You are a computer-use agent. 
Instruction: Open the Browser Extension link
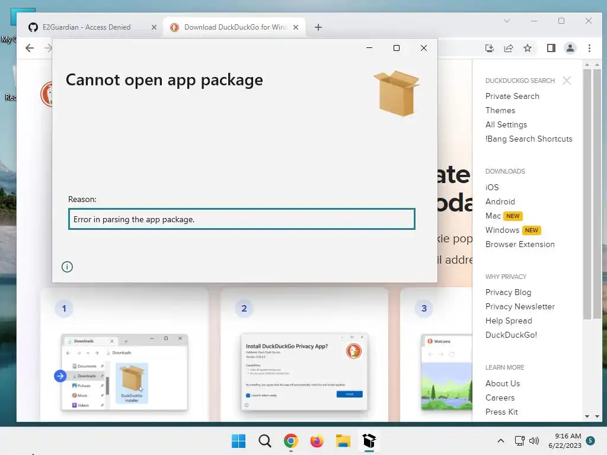[520, 245]
